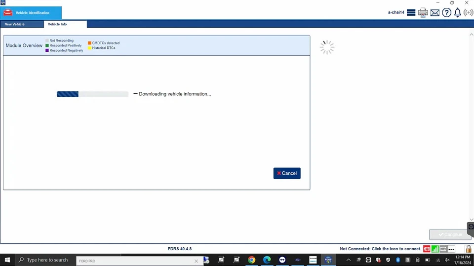Click the Wi-Fi network tray icon
Image resolution: width=474 pixels, height=266 pixels.
437,260
